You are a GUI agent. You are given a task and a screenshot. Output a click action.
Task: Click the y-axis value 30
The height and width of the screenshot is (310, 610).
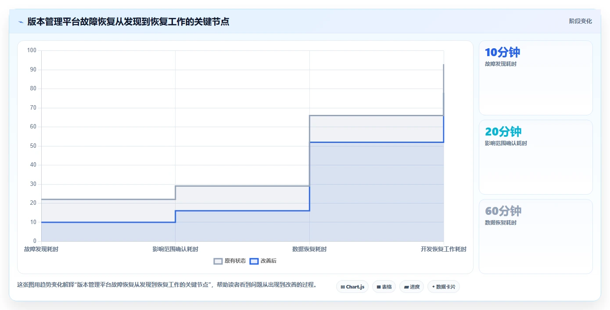pos(33,184)
